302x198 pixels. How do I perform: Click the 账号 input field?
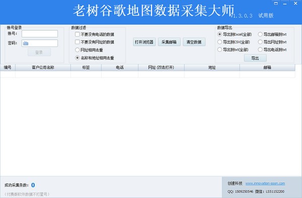(x=40, y=34)
